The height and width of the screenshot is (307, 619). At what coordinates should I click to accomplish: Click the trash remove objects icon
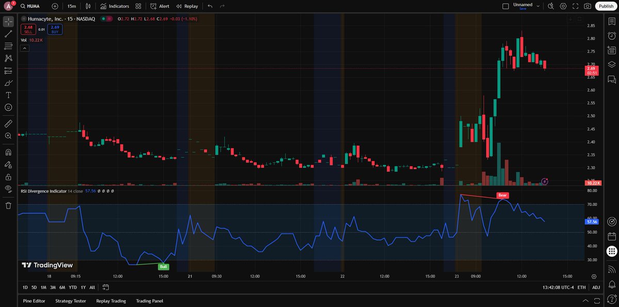pyautogui.click(x=8, y=206)
